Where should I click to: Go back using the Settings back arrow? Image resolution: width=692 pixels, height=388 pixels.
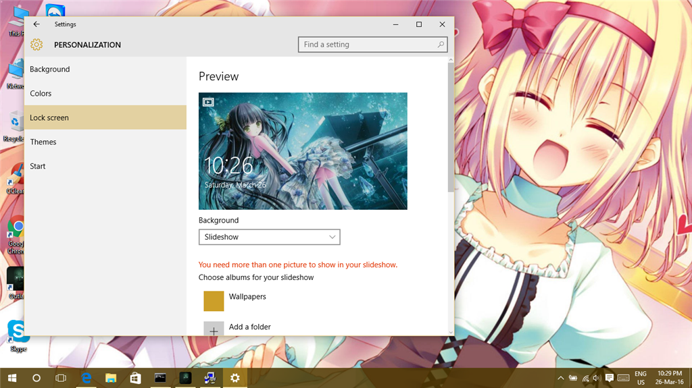tap(36, 24)
